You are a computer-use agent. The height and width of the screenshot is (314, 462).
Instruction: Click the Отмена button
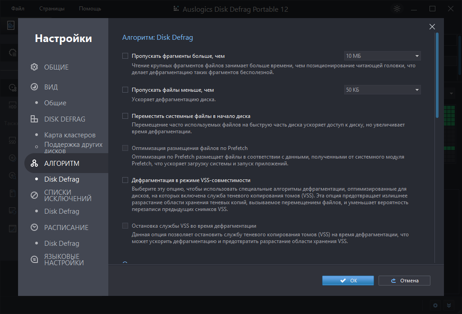point(404,281)
